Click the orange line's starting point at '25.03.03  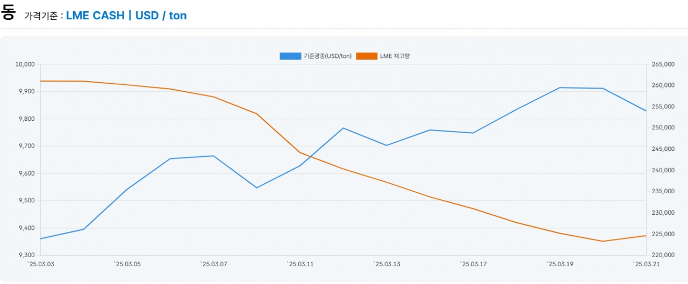tap(41, 81)
